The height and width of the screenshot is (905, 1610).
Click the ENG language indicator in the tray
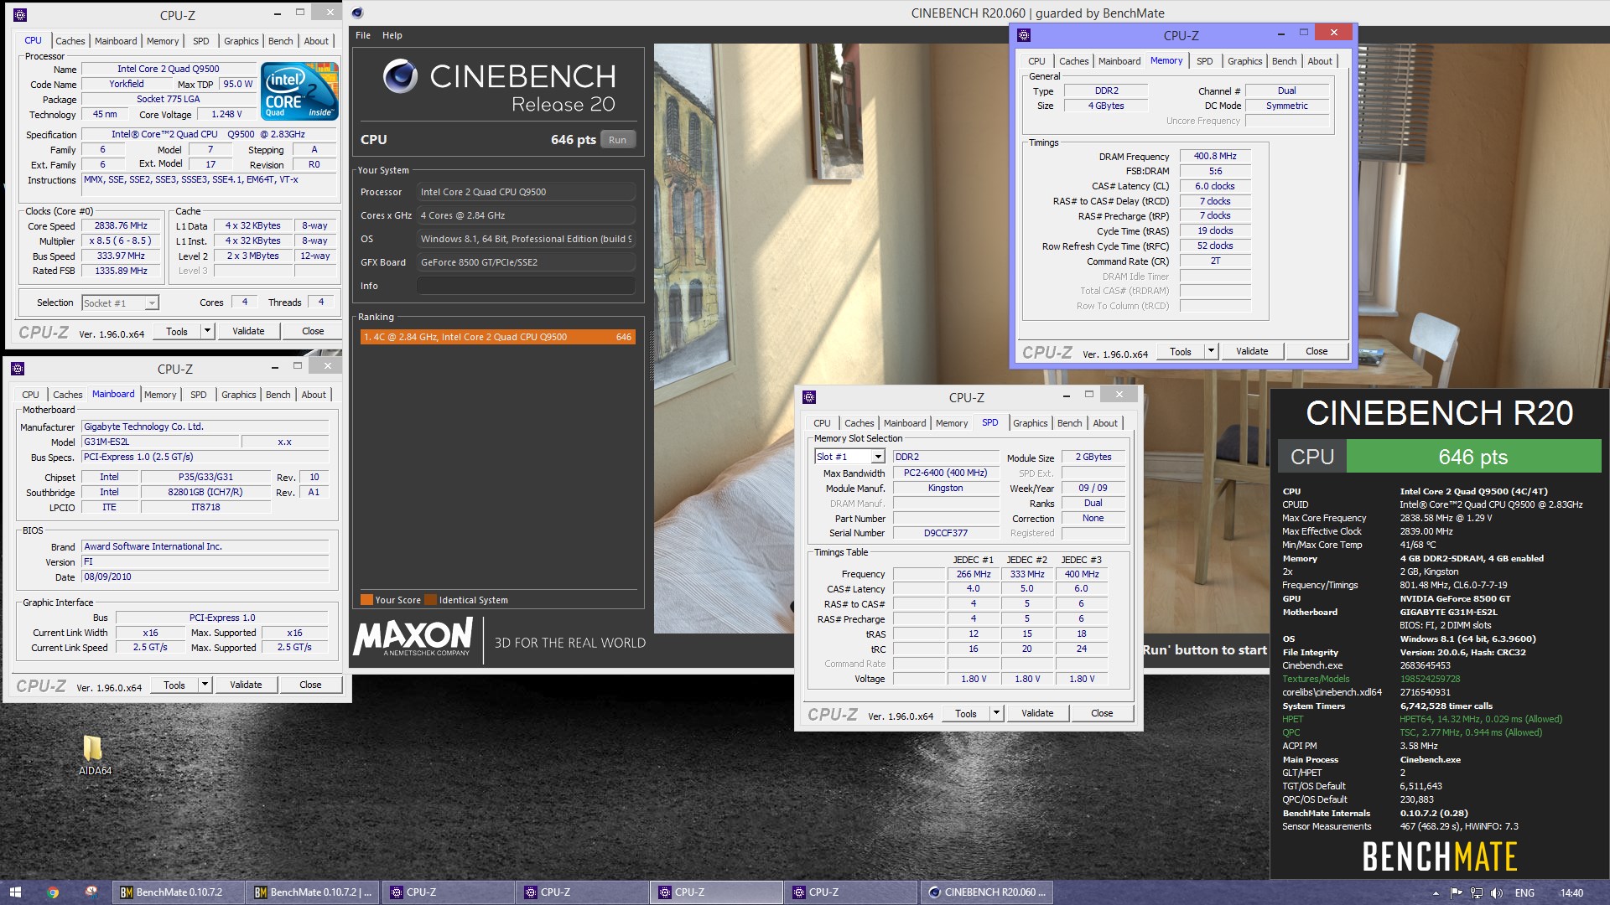[x=1524, y=893]
